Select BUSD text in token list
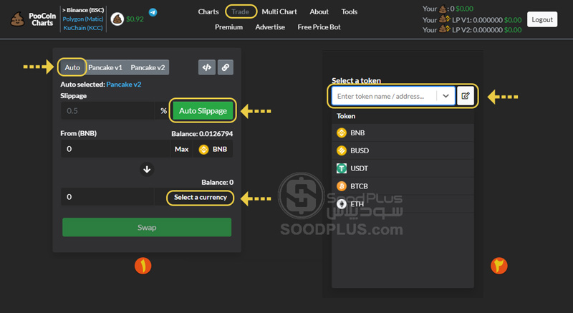Viewport: 573px width, 313px height. [x=360, y=150]
